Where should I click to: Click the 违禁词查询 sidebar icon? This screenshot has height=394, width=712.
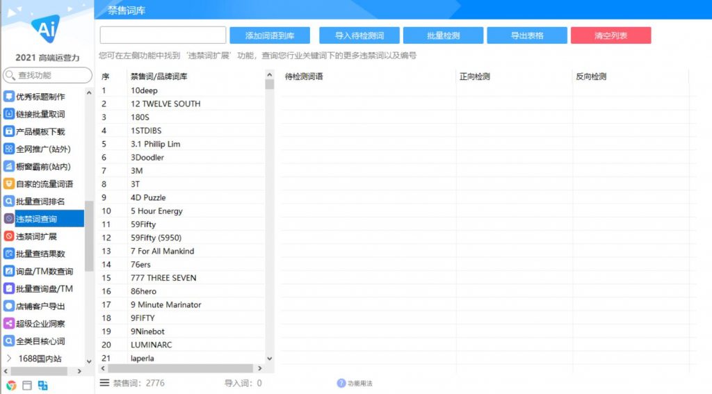[8, 219]
